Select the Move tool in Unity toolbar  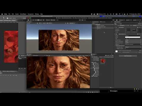coord(31,20)
